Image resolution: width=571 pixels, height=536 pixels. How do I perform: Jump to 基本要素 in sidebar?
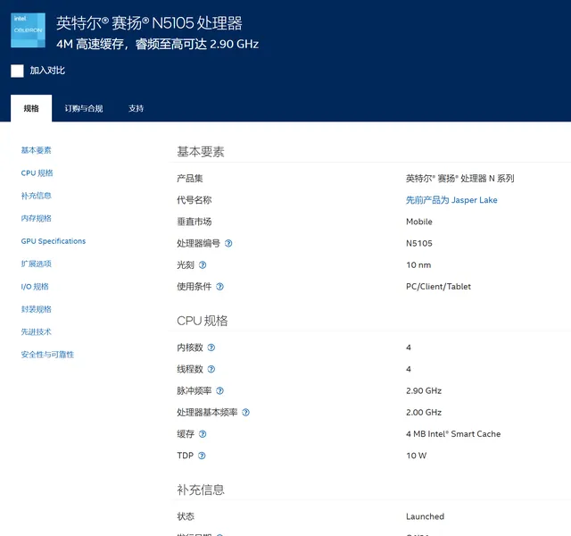[36, 150]
